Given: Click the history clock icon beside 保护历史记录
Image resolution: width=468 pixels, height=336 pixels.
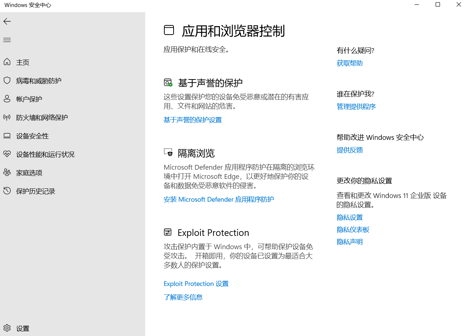Looking at the screenshot, I should [x=7, y=191].
